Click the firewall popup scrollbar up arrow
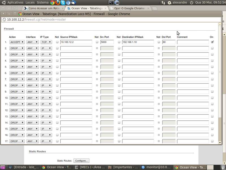This screenshot has width=226, height=170. point(220,24)
